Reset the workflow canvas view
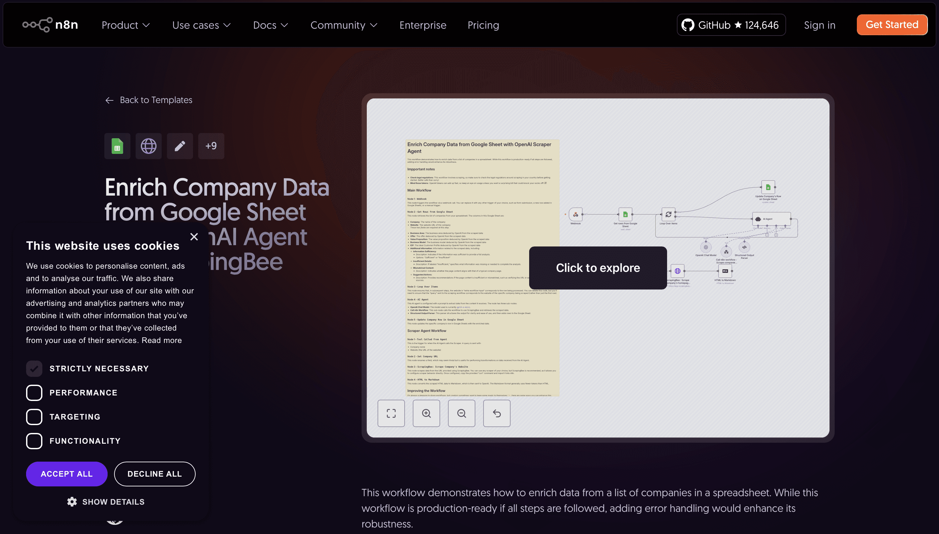This screenshot has width=939, height=534. [x=497, y=413]
